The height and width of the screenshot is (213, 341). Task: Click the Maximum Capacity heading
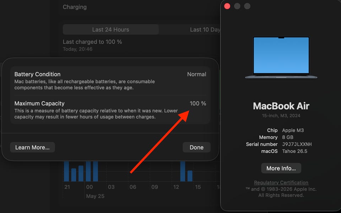coord(39,103)
